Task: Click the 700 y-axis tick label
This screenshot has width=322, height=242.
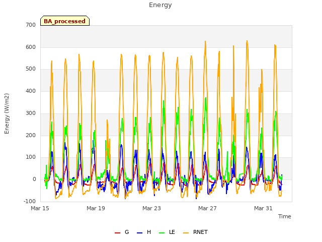Action: tap(31, 25)
